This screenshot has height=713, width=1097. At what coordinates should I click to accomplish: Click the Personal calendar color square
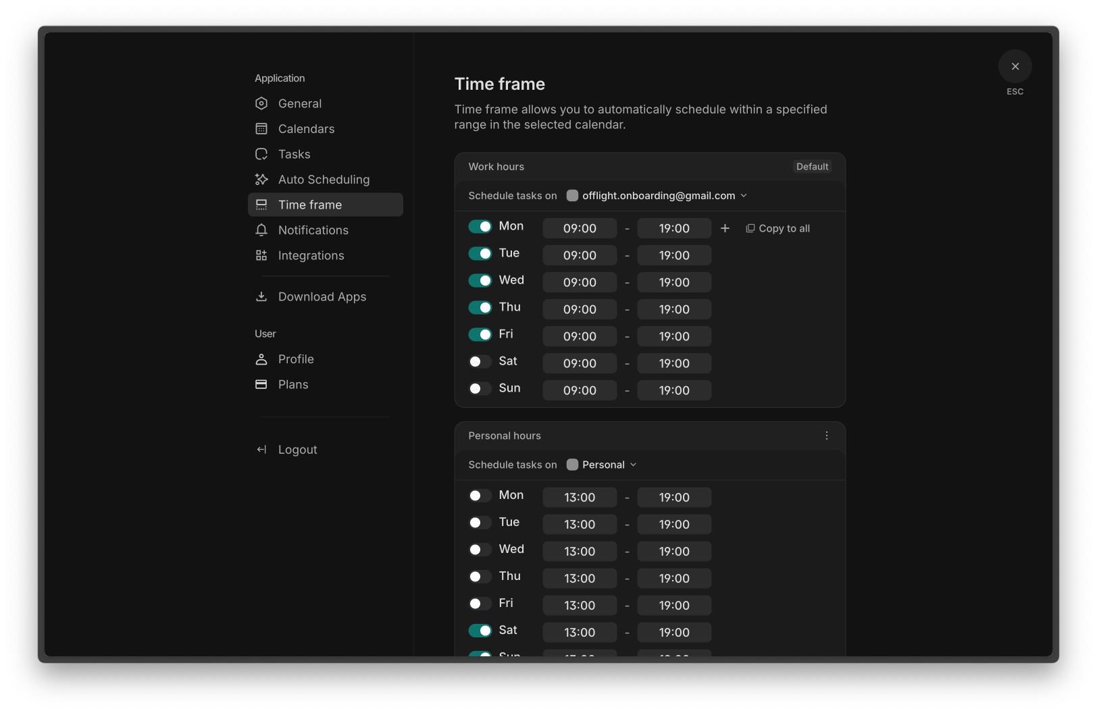coord(572,465)
